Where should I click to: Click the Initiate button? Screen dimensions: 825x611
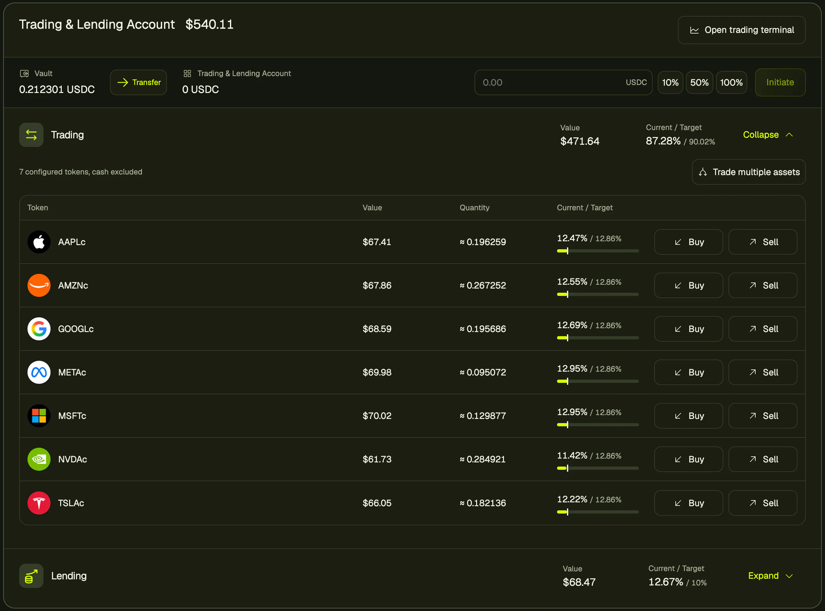pos(780,82)
